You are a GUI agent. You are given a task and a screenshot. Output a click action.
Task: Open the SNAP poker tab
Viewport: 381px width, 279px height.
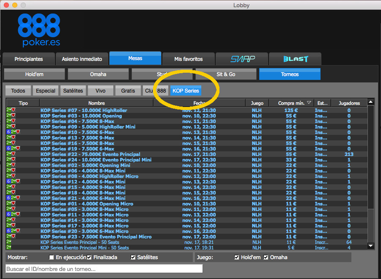click(x=242, y=59)
